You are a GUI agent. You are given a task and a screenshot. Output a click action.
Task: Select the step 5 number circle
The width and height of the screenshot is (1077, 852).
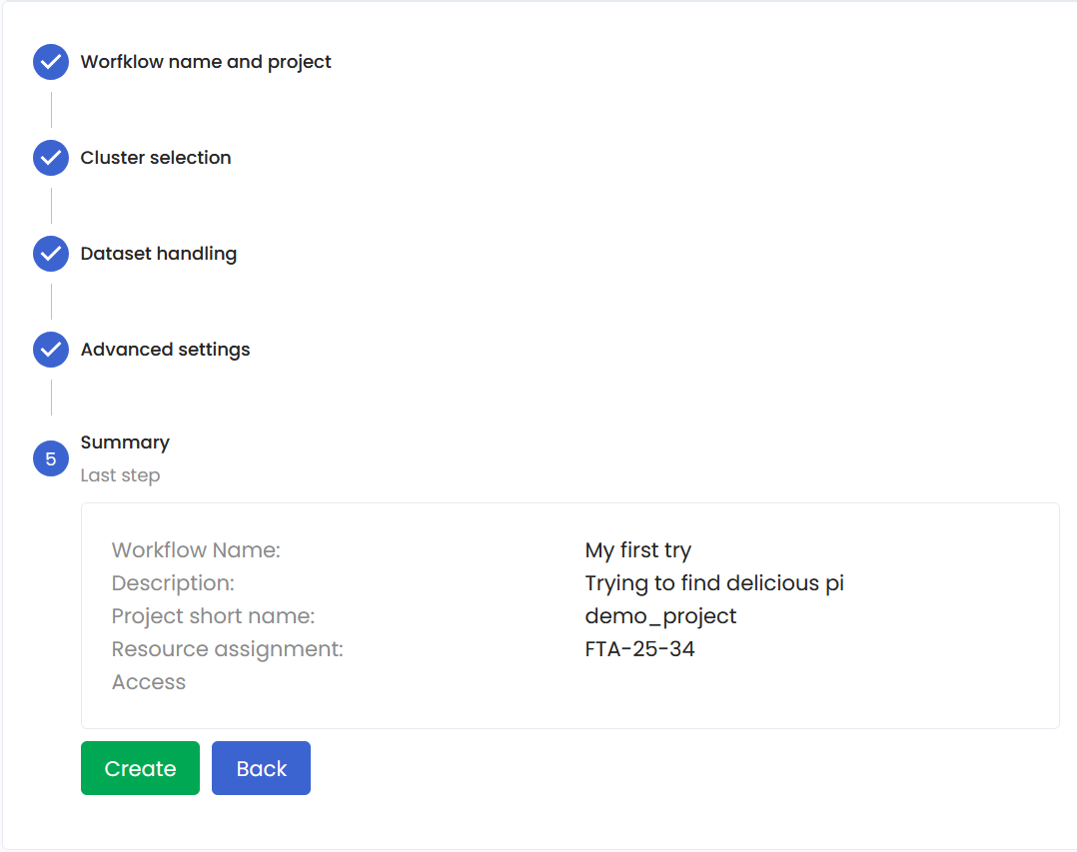[x=51, y=459]
